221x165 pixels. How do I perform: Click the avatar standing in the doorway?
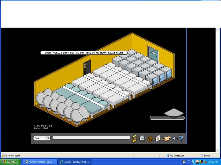[86, 68]
